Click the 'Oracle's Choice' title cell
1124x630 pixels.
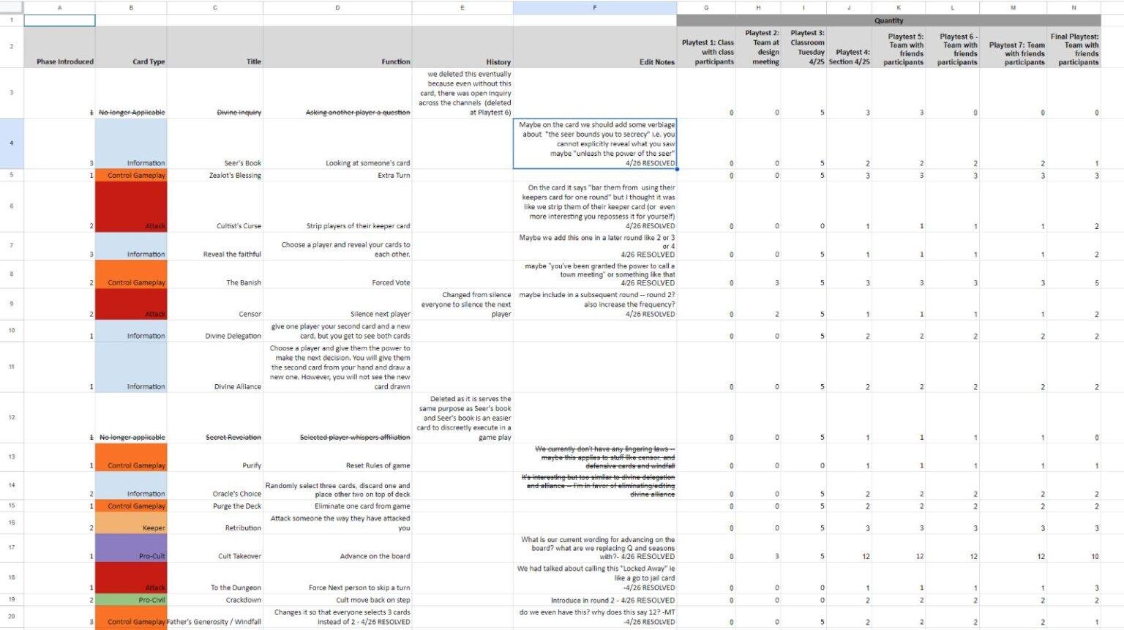(x=215, y=486)
